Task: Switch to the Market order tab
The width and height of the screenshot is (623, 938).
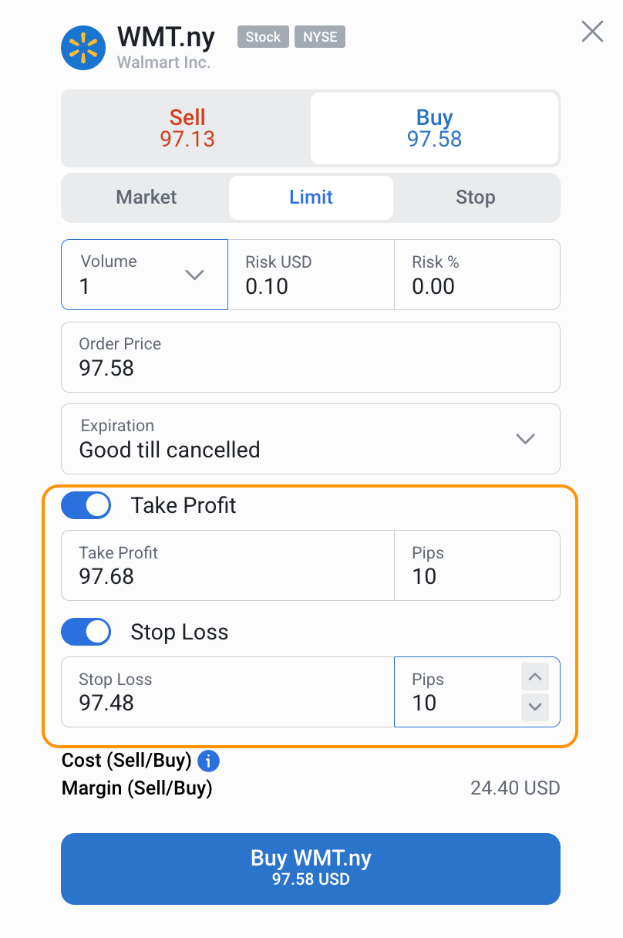Action: click(146, 197)
